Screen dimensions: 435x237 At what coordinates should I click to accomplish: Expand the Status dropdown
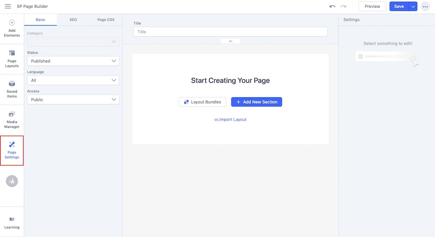73,61
